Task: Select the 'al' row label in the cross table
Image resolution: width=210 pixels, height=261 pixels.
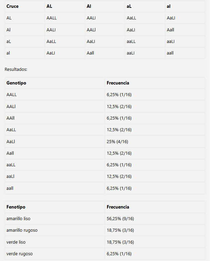Action: 8,53
